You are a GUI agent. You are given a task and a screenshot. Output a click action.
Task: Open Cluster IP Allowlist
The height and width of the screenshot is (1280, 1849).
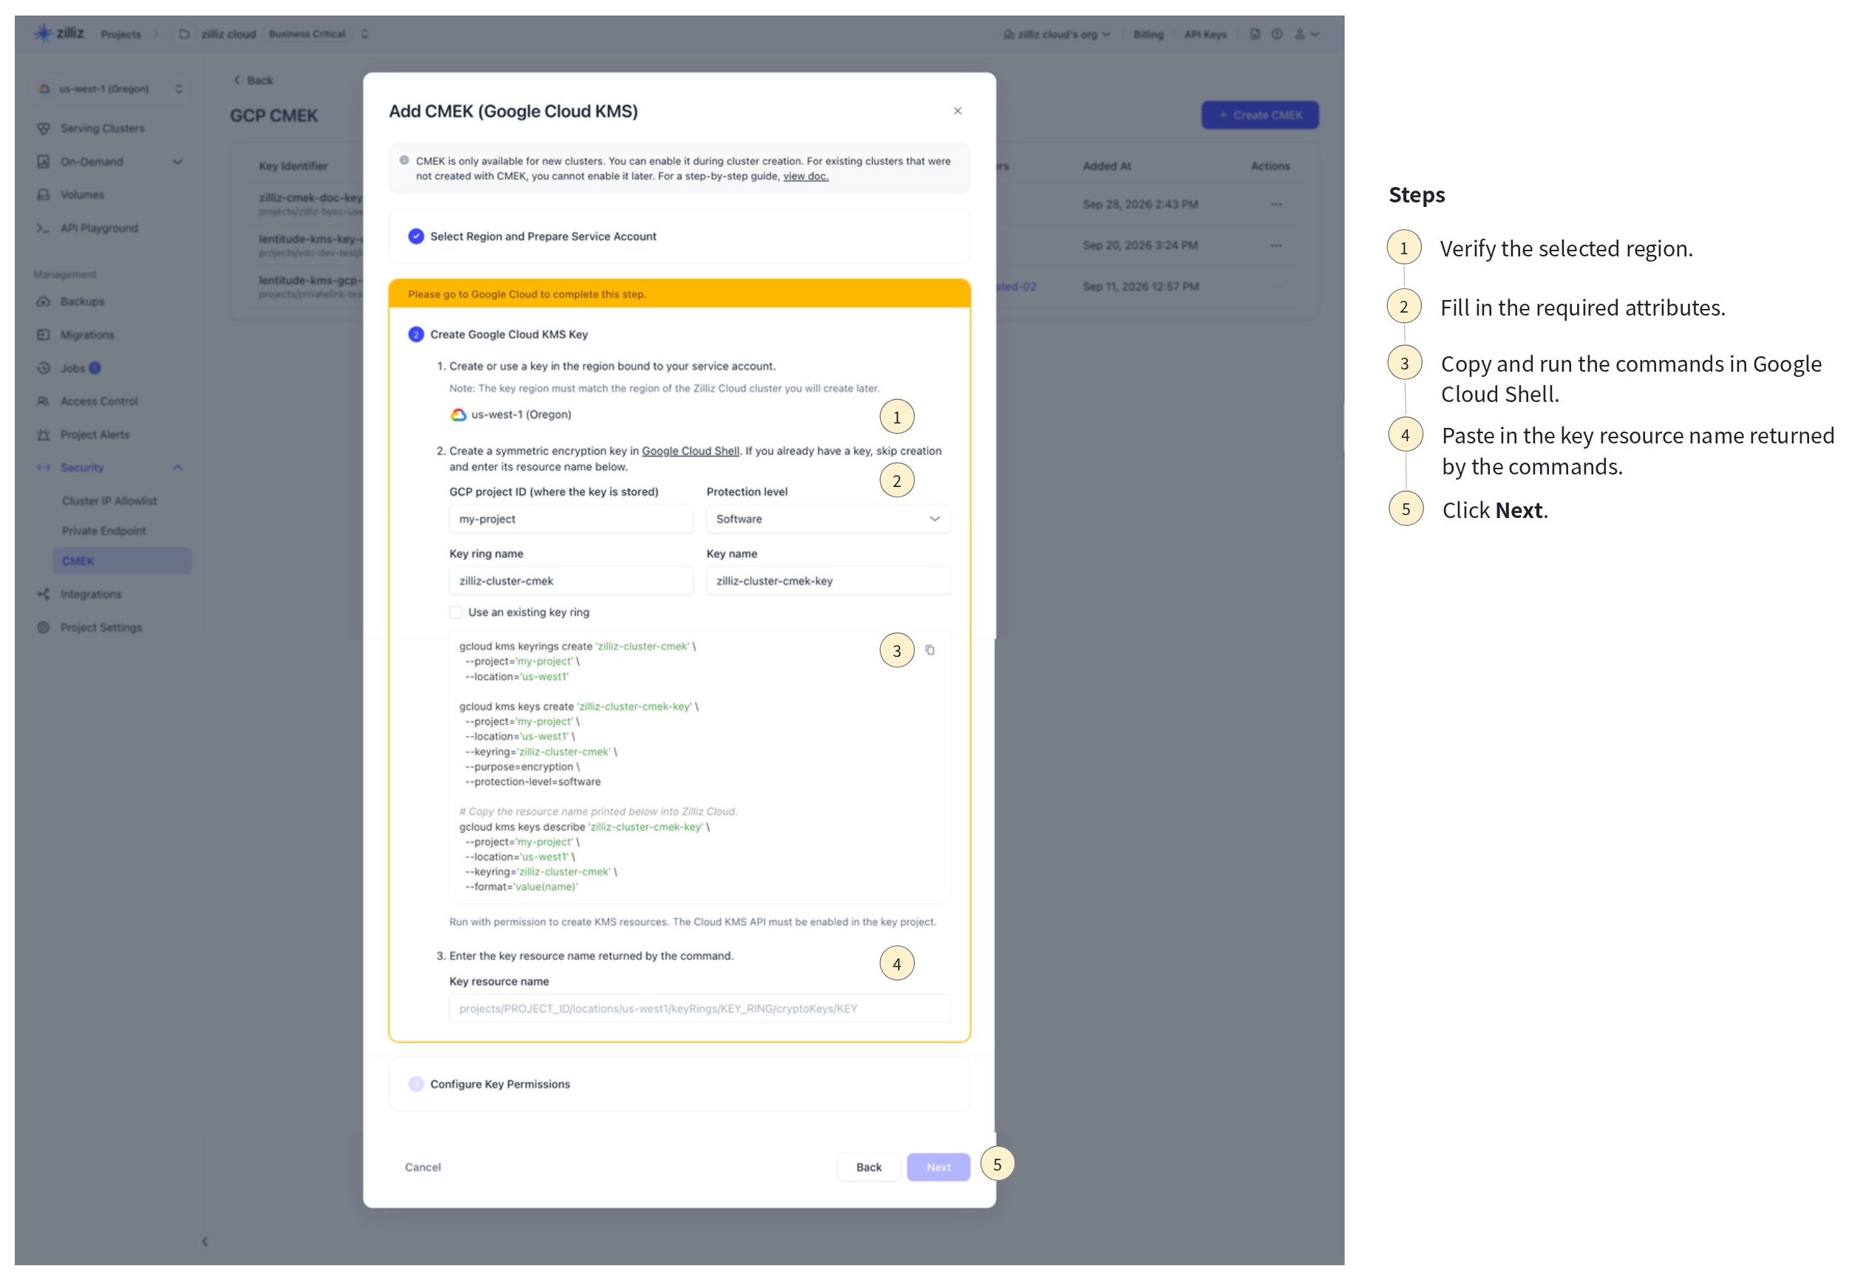(x=109, y=501)
